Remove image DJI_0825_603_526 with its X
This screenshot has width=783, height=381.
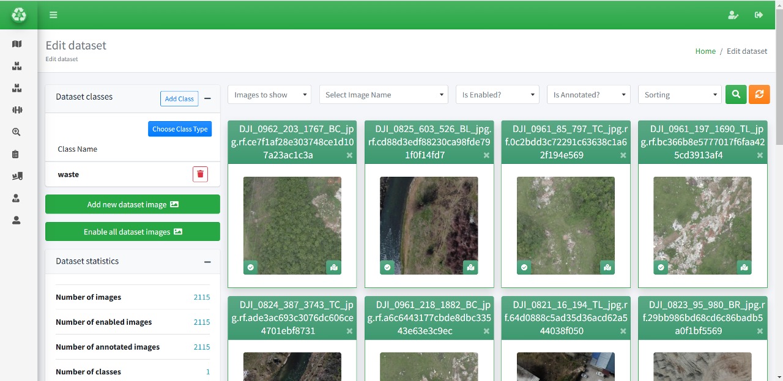pos(486,155)
